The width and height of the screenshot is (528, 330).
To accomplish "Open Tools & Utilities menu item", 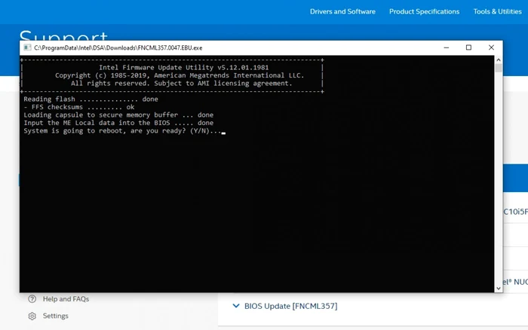I will point(497,11).
